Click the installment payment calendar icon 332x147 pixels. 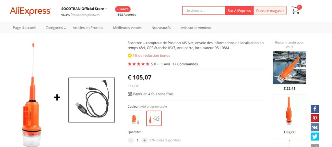coord(130,94)
